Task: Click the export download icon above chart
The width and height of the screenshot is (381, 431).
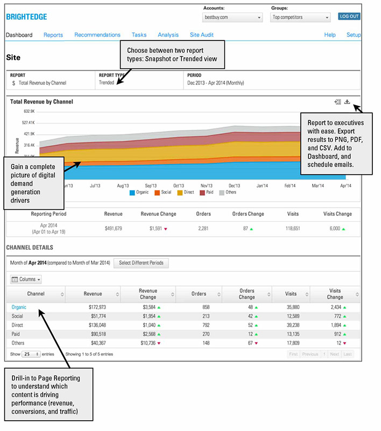Action: (347, 102)
